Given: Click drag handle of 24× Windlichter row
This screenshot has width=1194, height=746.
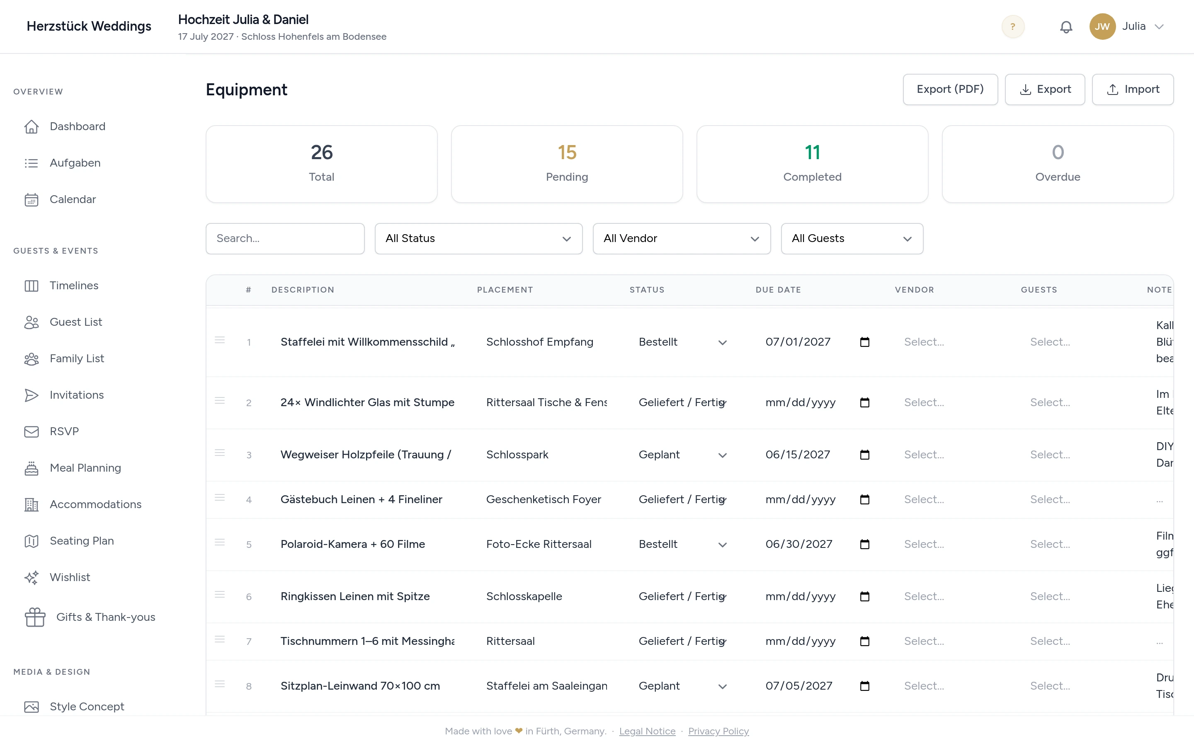Looking at the screenshot, I should coord(220,401).
